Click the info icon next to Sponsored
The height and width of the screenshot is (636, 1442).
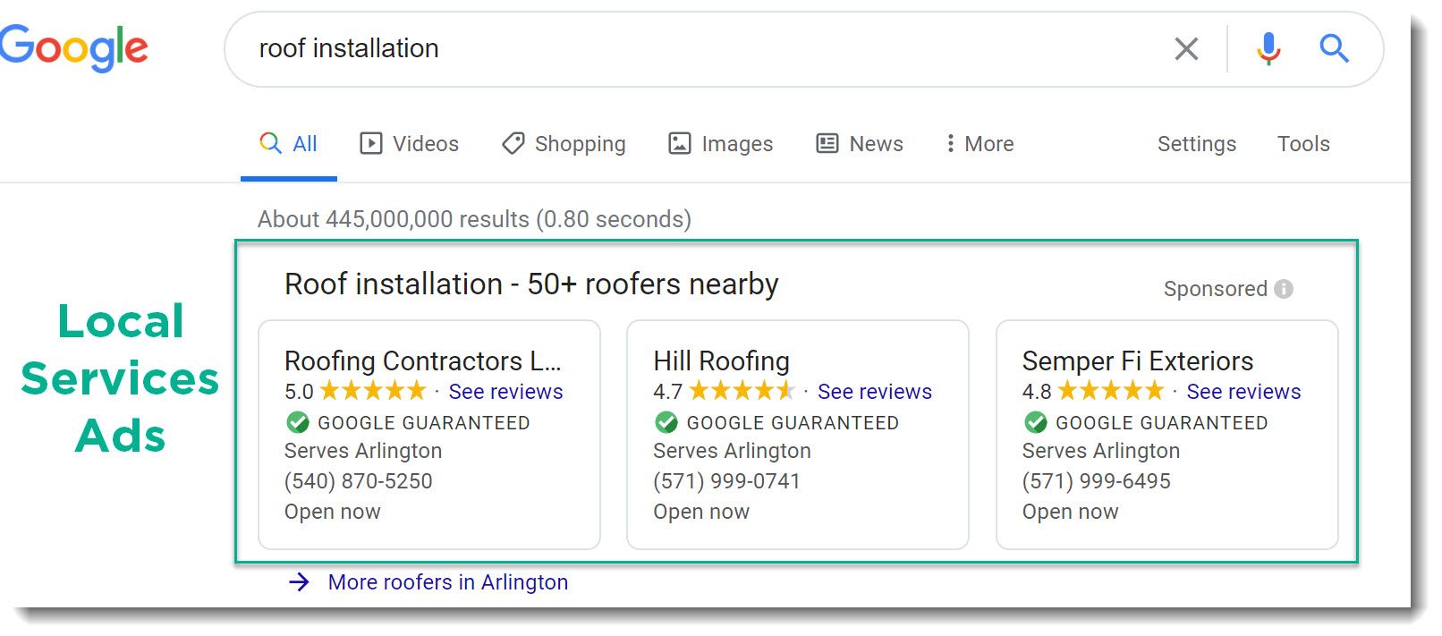(x=1285, y=288)
